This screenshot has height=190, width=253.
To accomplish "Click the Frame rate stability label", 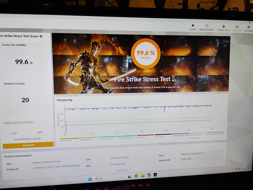I will pos(14,45).
